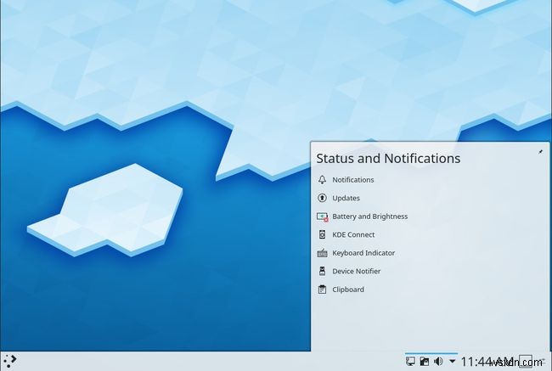The height and width of the screenshot is (371, 552).
Task: Select the KDE Connect phone icon
Action: click(x=322, y=235)
